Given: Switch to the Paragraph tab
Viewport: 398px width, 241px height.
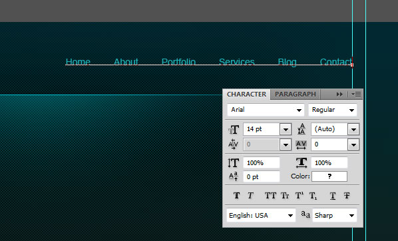Looking at the screenshot, I should pos(296,95).
